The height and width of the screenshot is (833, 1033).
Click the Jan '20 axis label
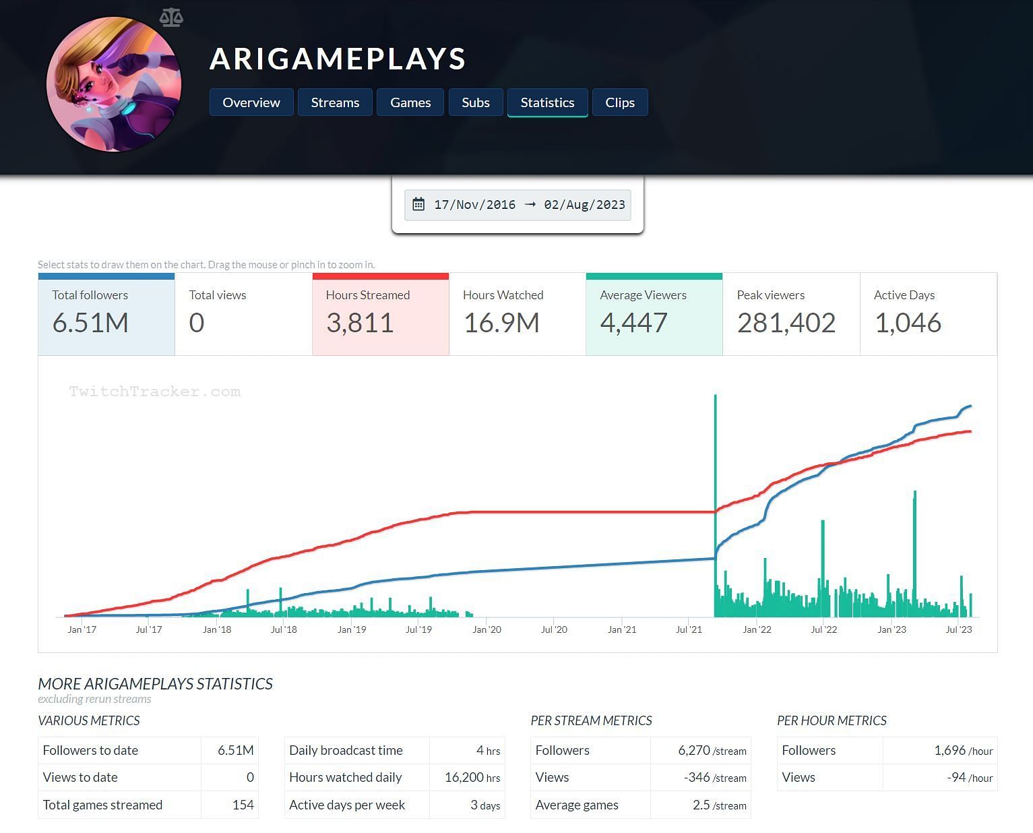pyautogui.click(x=487, y=629)
